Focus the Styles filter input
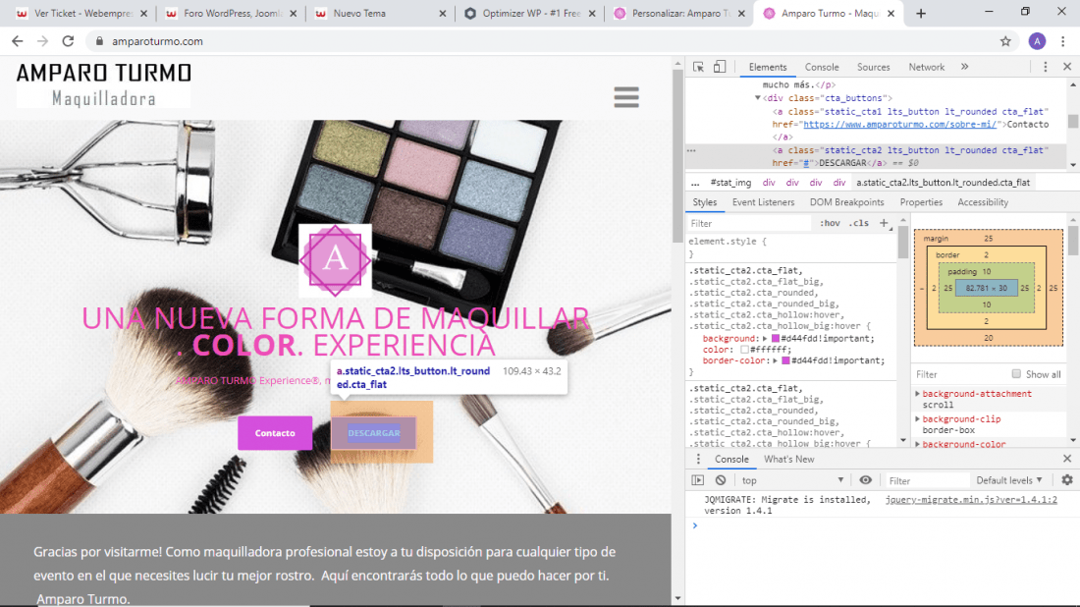 (749, 223)
